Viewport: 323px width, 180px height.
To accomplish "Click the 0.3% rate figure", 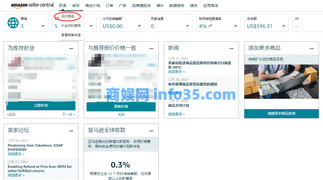I will [x=120, y=165].
